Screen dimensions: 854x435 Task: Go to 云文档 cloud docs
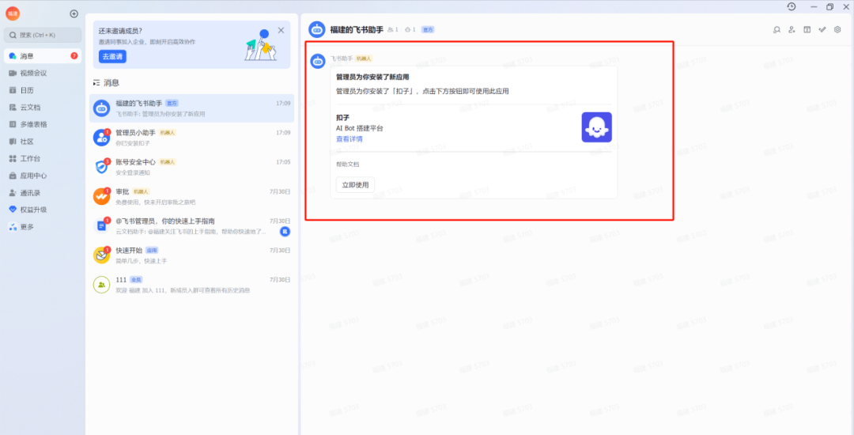[29, 108]
